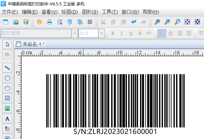Select the arrow pointer tool
The height and width of the screenshot is (139, 204).
pyautogui.click(x=7, y=44)
